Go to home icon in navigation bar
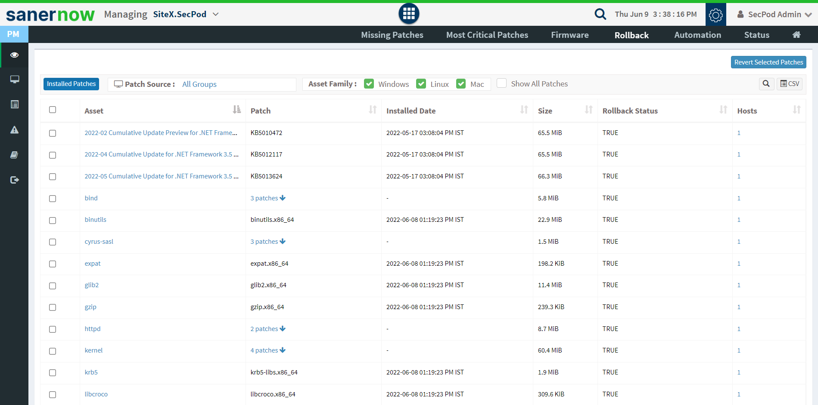Viewport: 818px width, 405px height. [x=796, y=35]
